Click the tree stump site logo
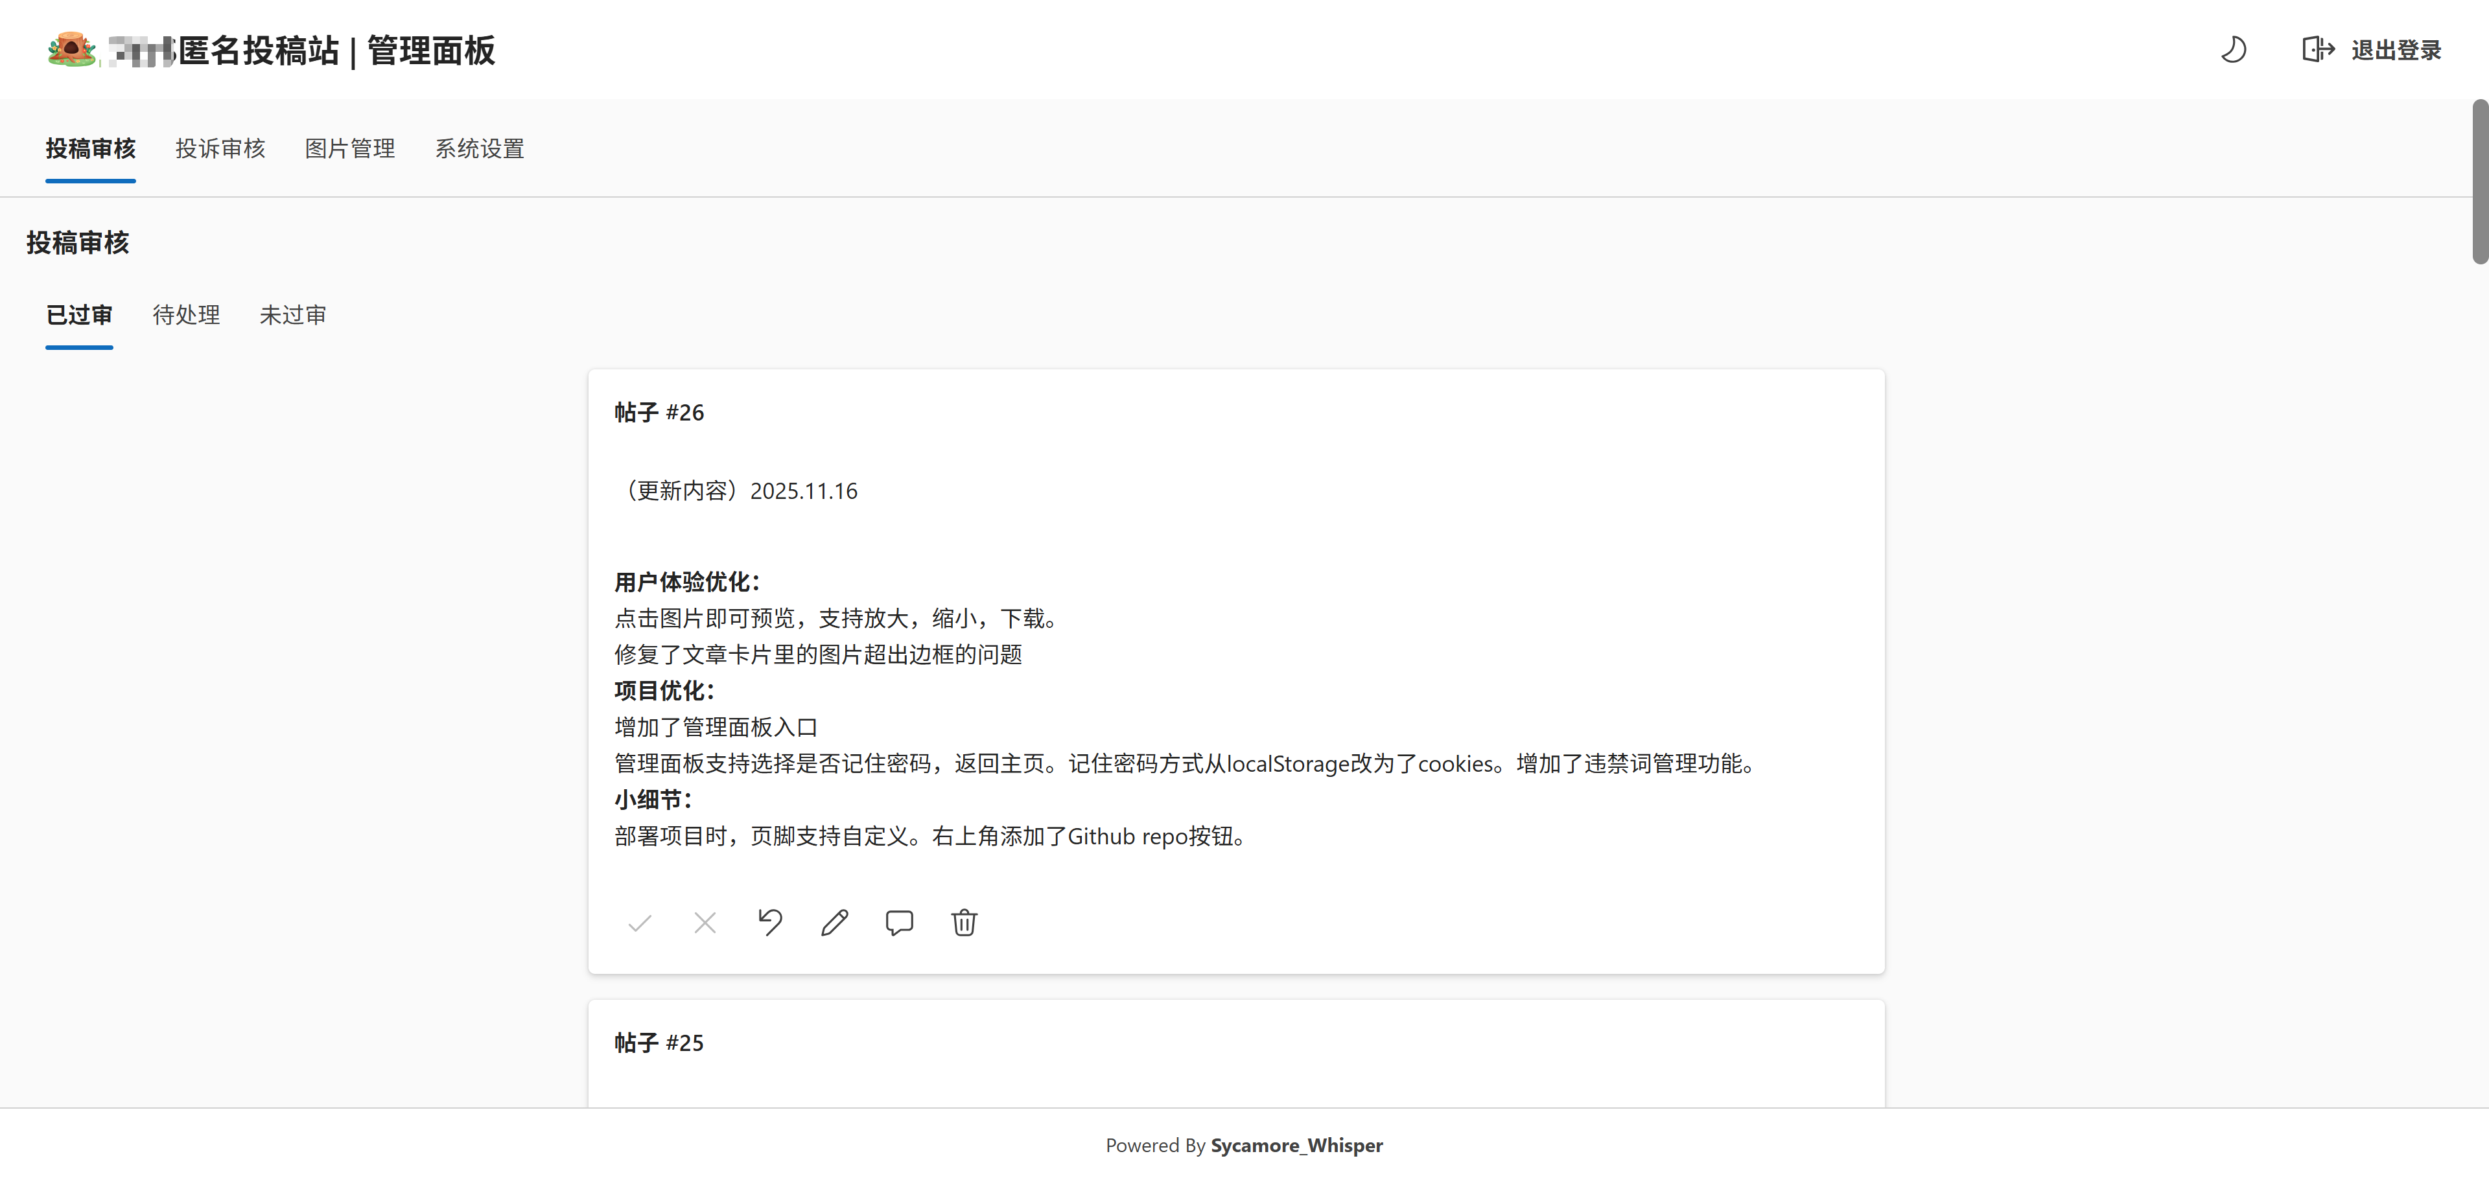Screen dimensions: 2489x1178 [x=71, y=49]
